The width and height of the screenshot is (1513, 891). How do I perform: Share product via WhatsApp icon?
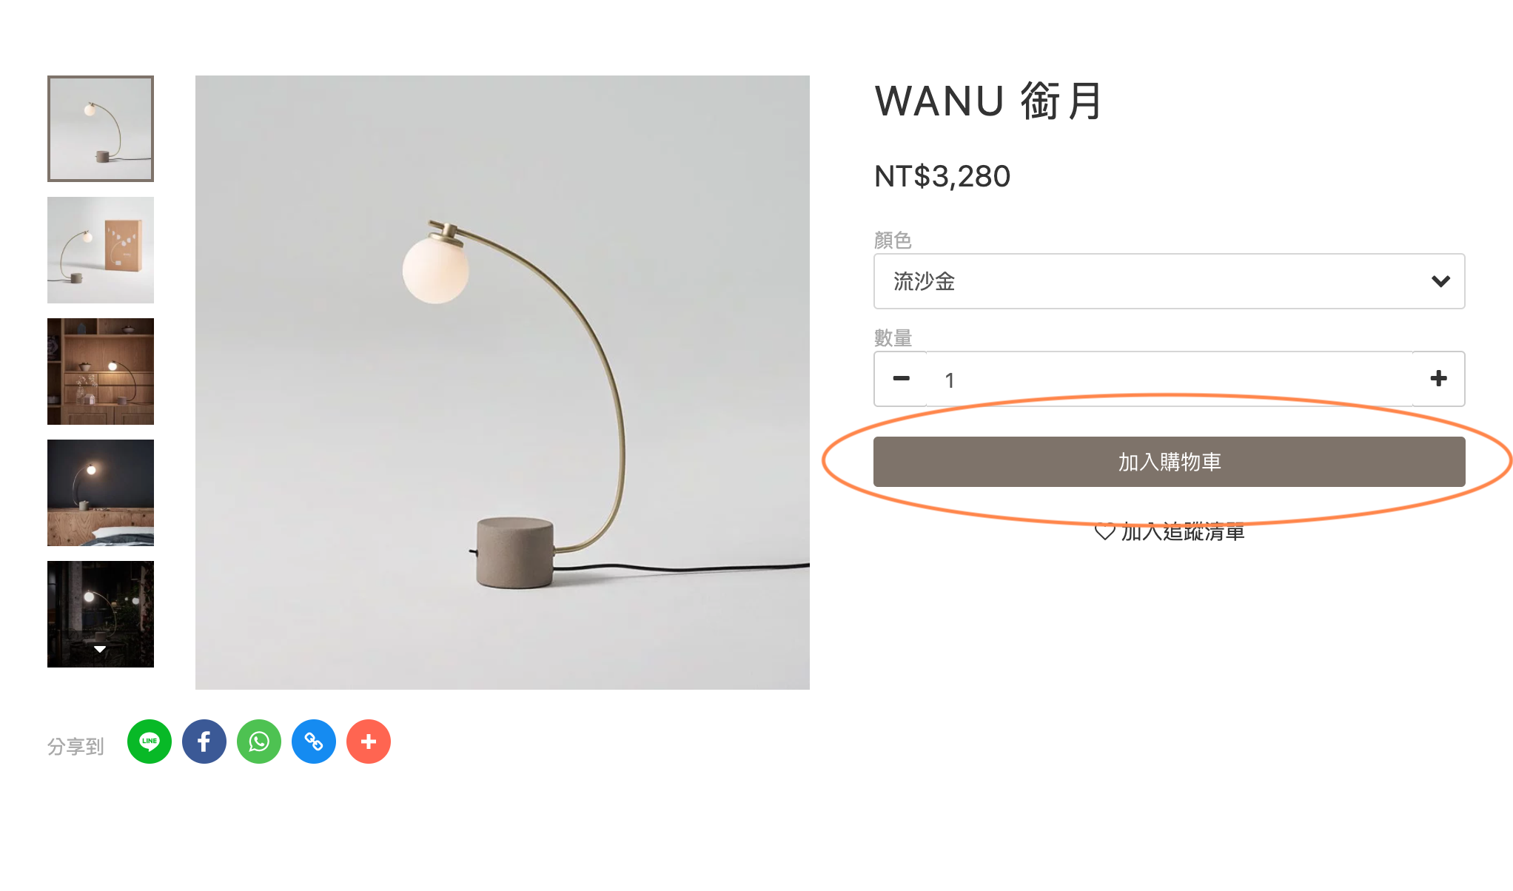click(x=259, y=742)
